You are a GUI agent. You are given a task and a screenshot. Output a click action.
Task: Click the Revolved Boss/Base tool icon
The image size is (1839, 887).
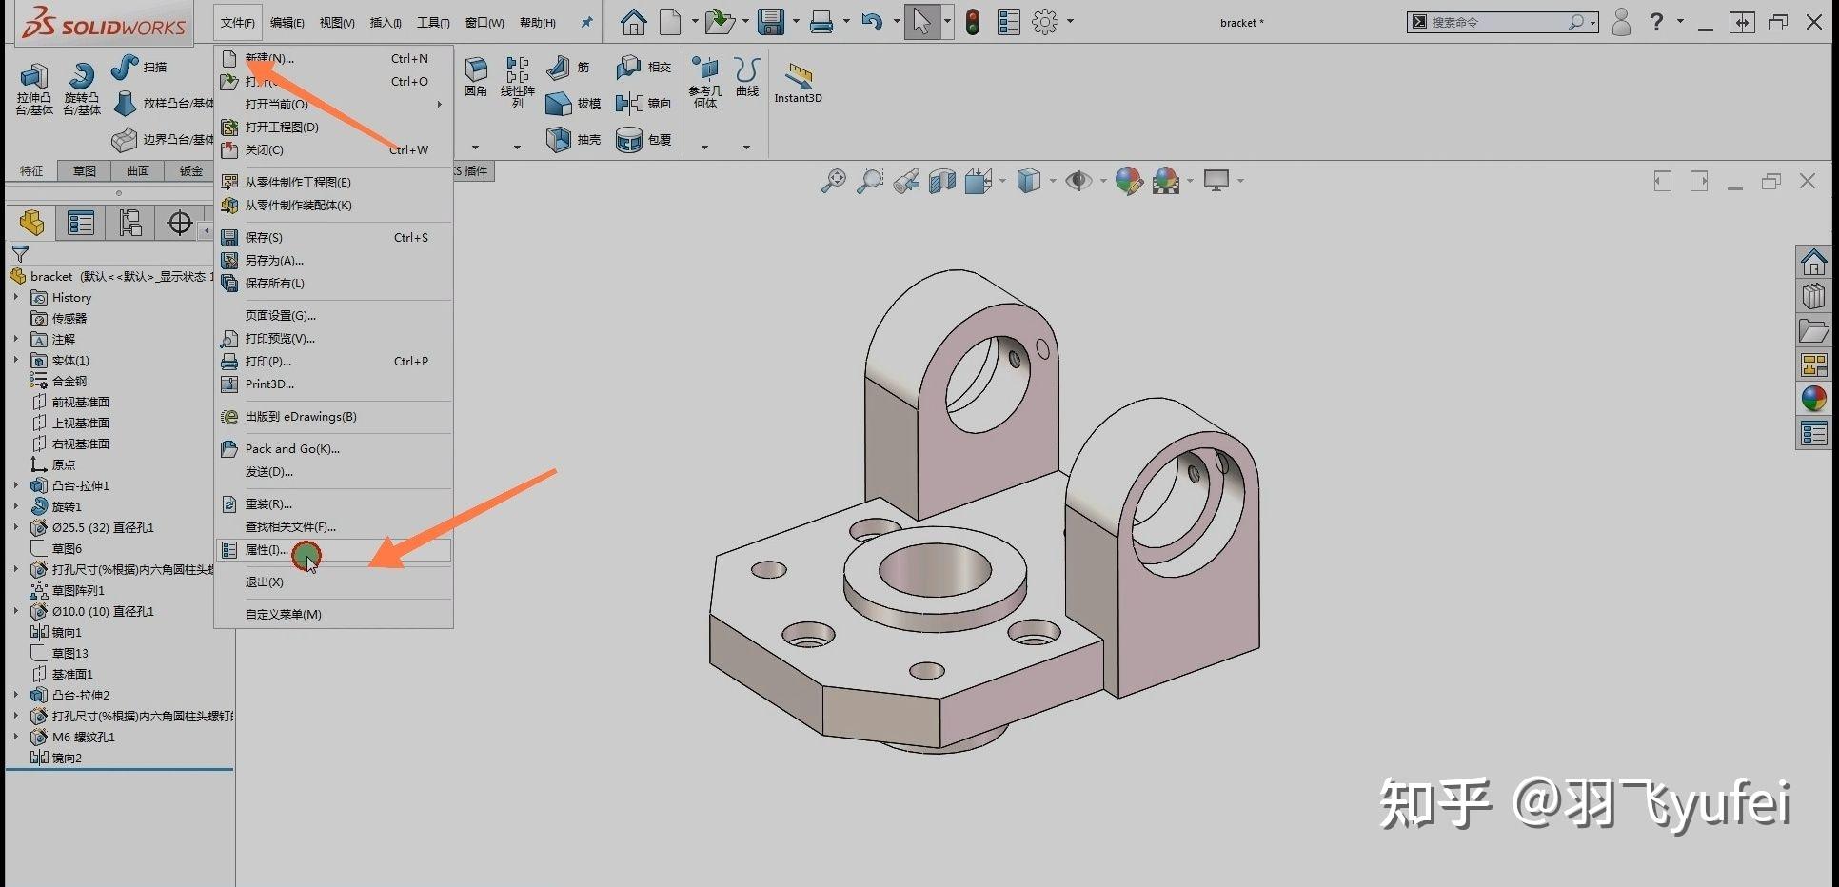[x=82, y=76]
